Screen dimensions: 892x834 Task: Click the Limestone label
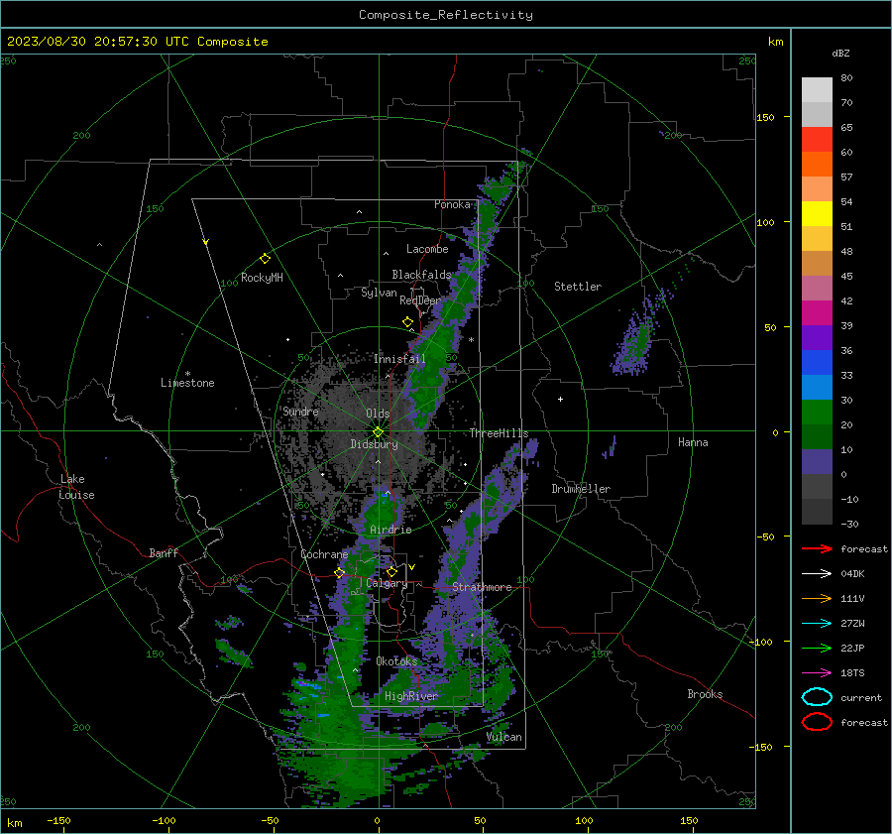[187, 383]
